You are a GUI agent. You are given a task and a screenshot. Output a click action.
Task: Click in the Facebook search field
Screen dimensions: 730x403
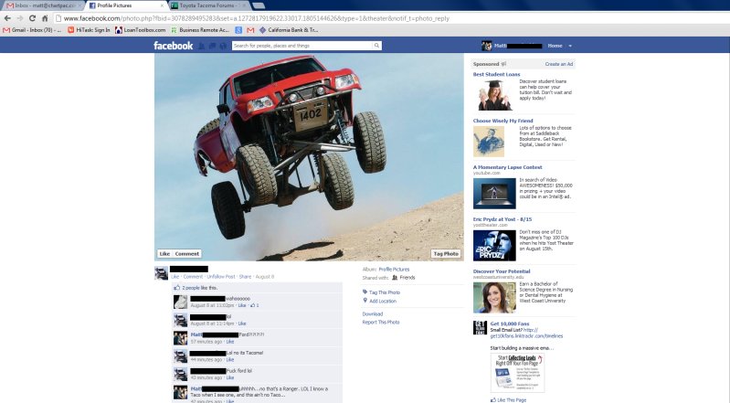tap(302, 46)
